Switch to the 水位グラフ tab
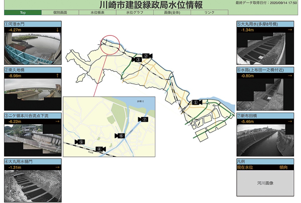 pos(135,13)
